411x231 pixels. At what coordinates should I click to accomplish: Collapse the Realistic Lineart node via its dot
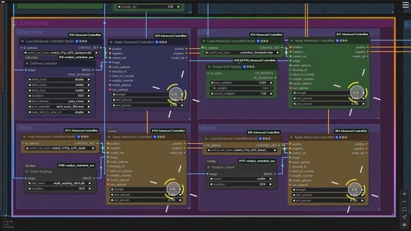pos(209,167)
